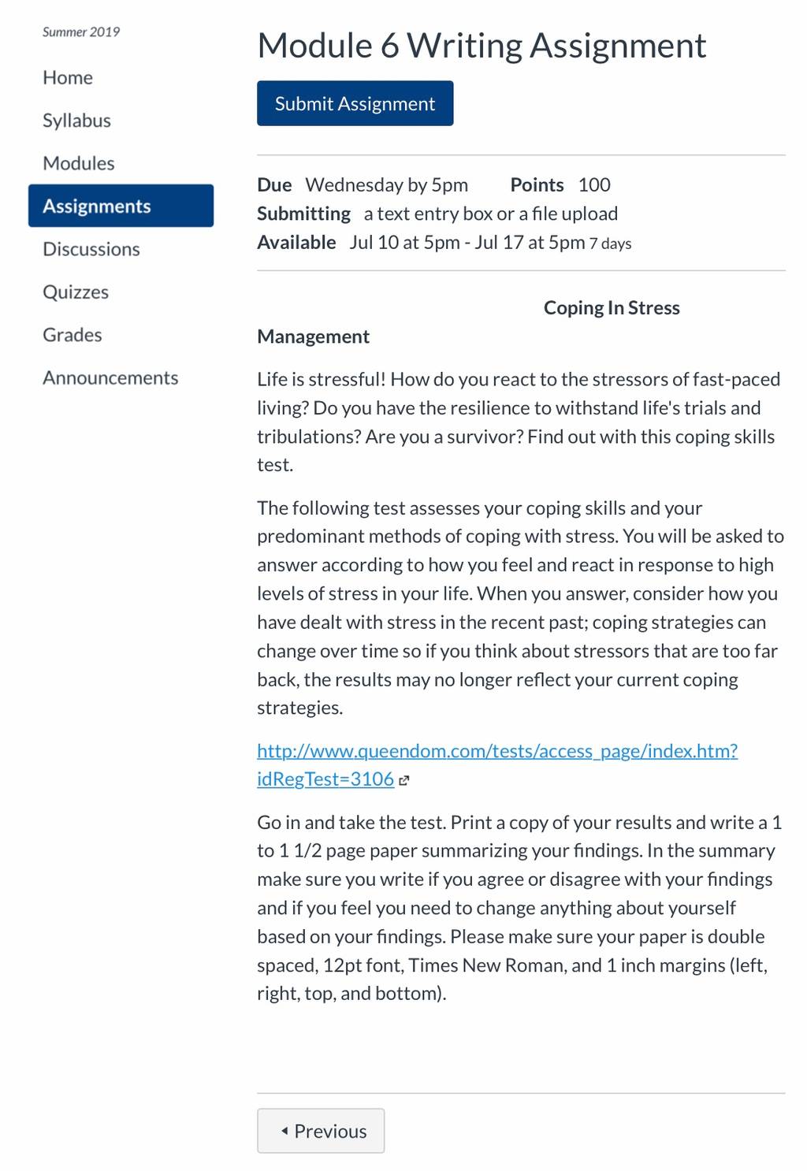Click the Summer 2019 term label
Viewport: 807px width, 1171px height.
tap(81, 32)
